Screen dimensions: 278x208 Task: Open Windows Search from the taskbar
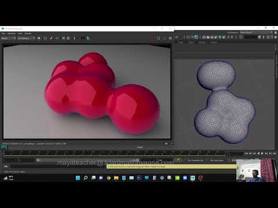86,178
